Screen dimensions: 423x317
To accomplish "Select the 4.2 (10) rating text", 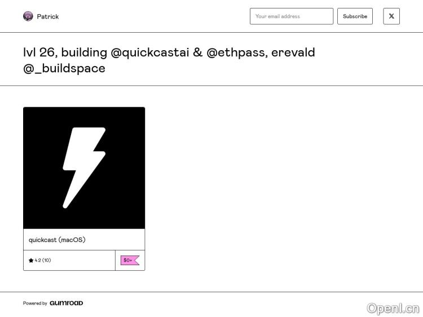I will 43,260.
